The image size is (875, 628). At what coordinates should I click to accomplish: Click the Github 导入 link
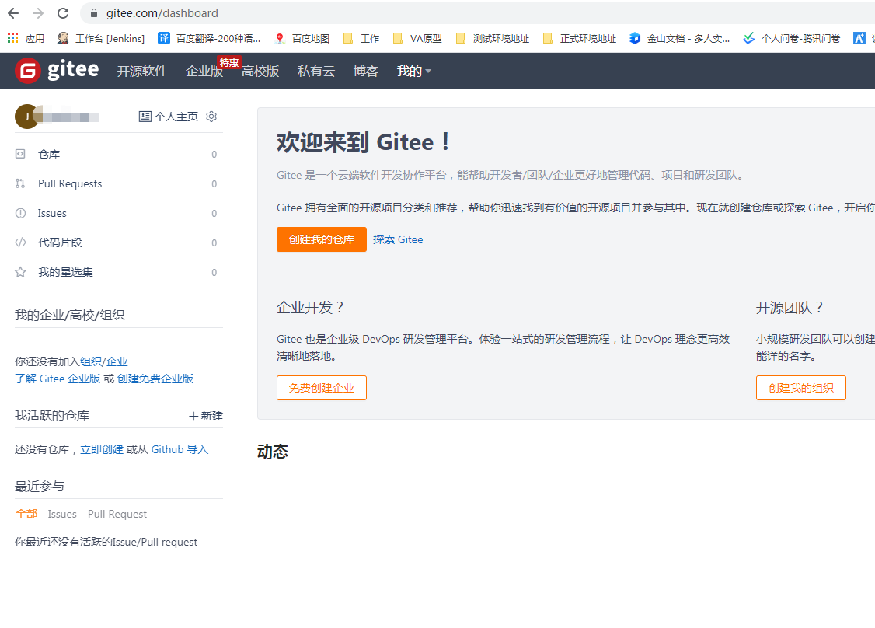tap(180, 449)
